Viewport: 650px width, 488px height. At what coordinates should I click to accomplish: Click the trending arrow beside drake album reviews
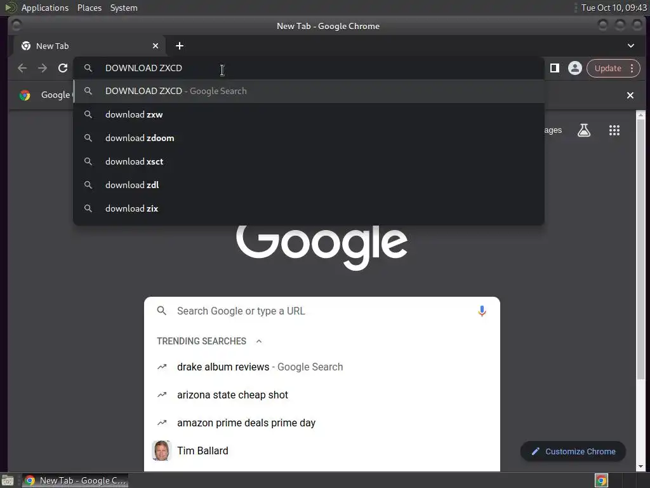[x=162, y=367]
